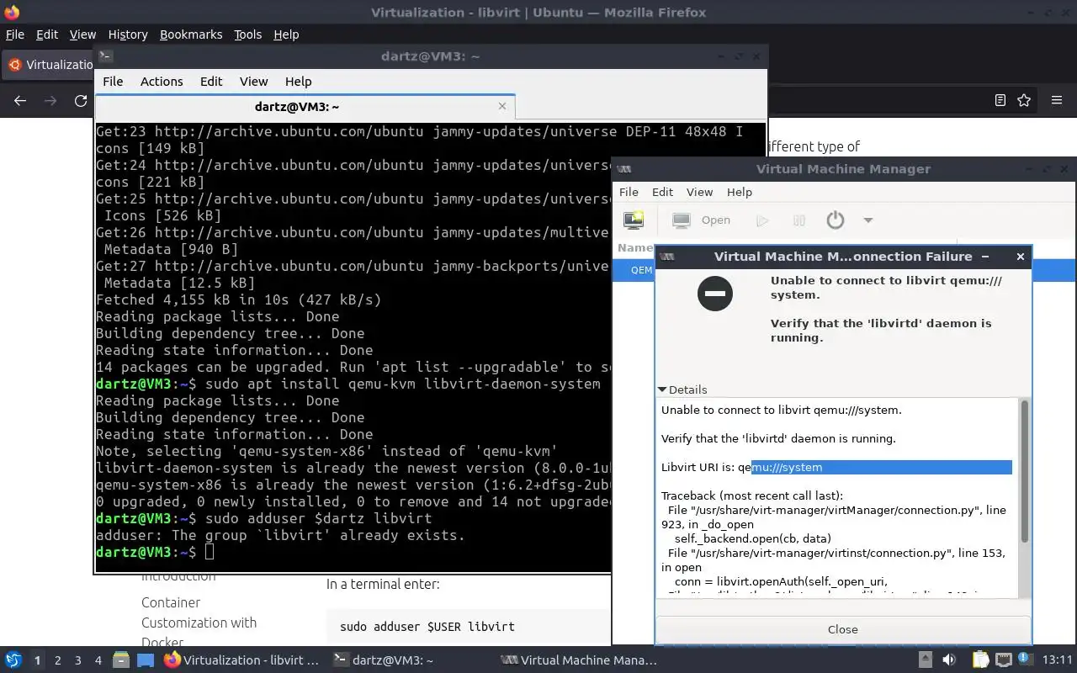1077x673 pixels.
Task: Bookmark this page with the star icon
Action: [x=1024, y=100]
